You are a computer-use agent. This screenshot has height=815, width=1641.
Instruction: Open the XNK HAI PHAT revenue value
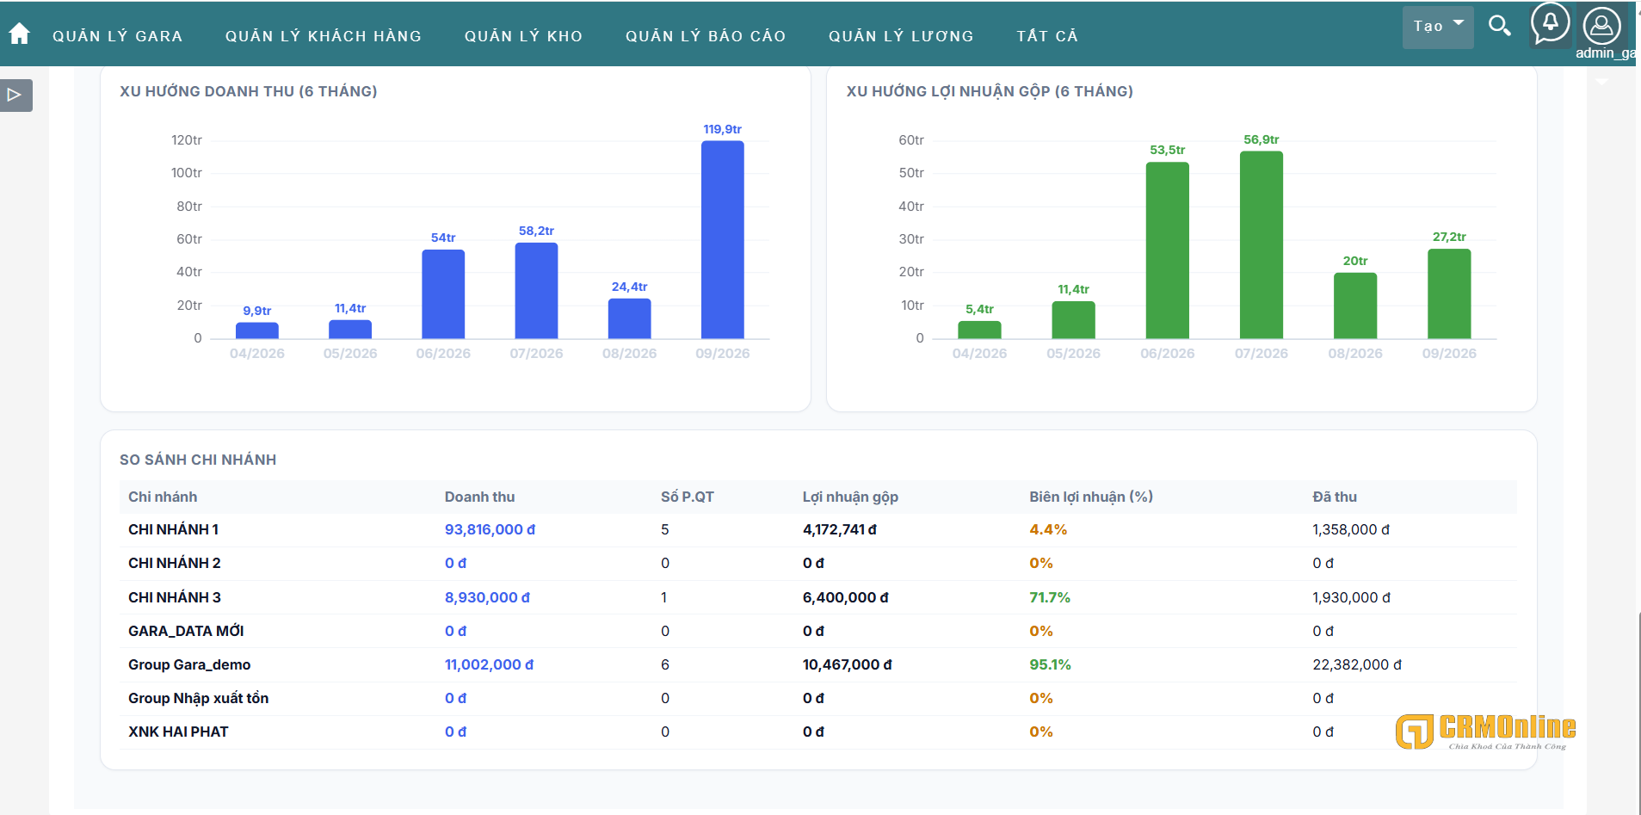click(x=455, y=732)
